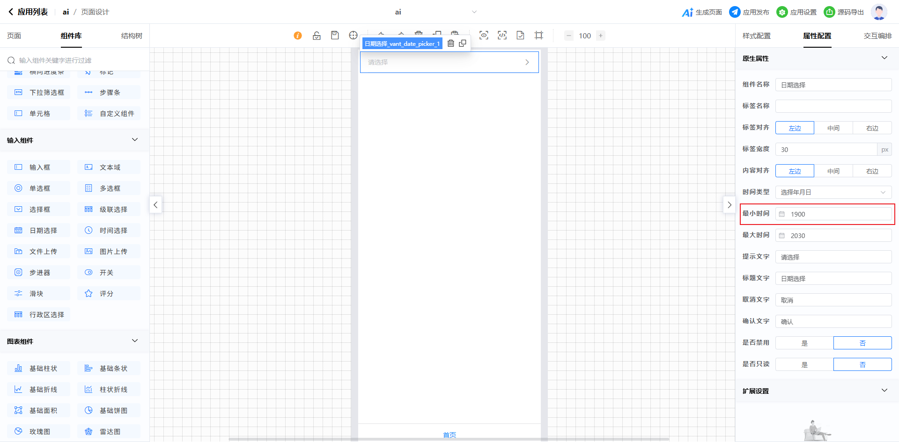This screenshot has height=442, width=899.
Task: Copy the selected date picker component
Action: [463, 43]
